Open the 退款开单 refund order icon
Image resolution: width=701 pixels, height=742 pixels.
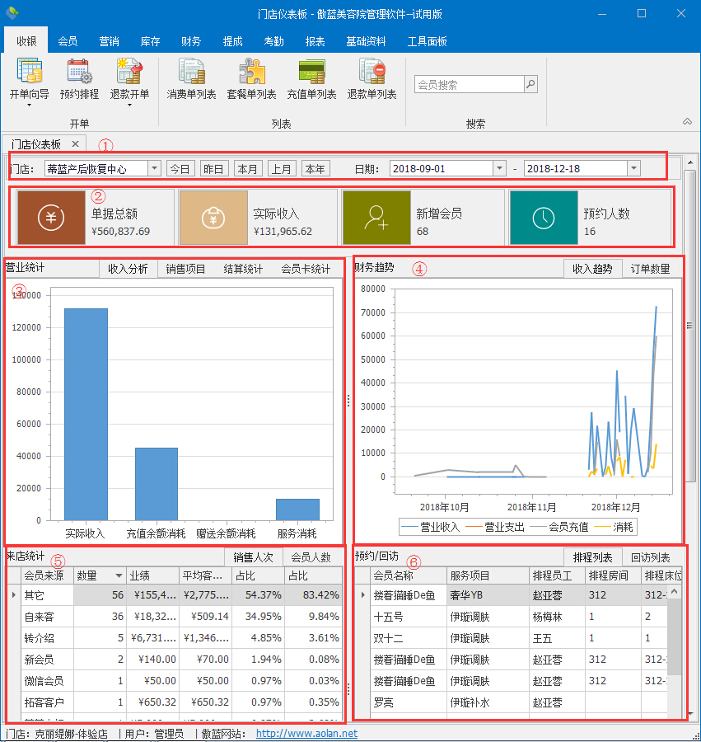[x=129, y=73]
